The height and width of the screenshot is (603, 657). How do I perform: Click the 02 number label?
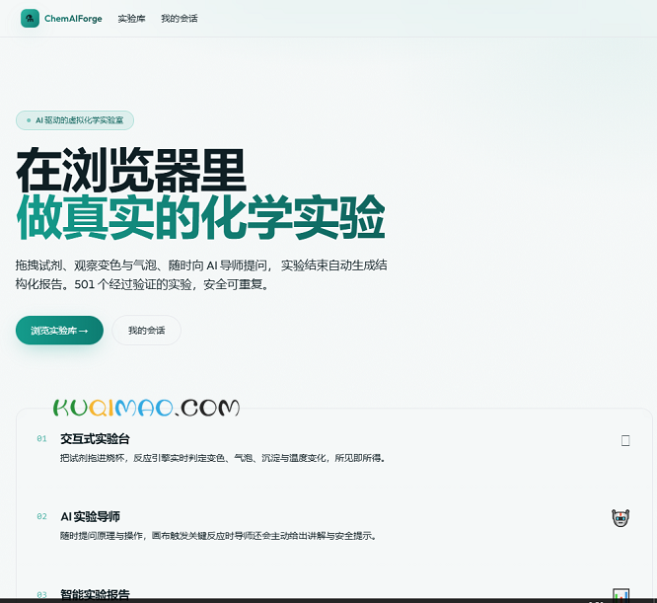41,516
